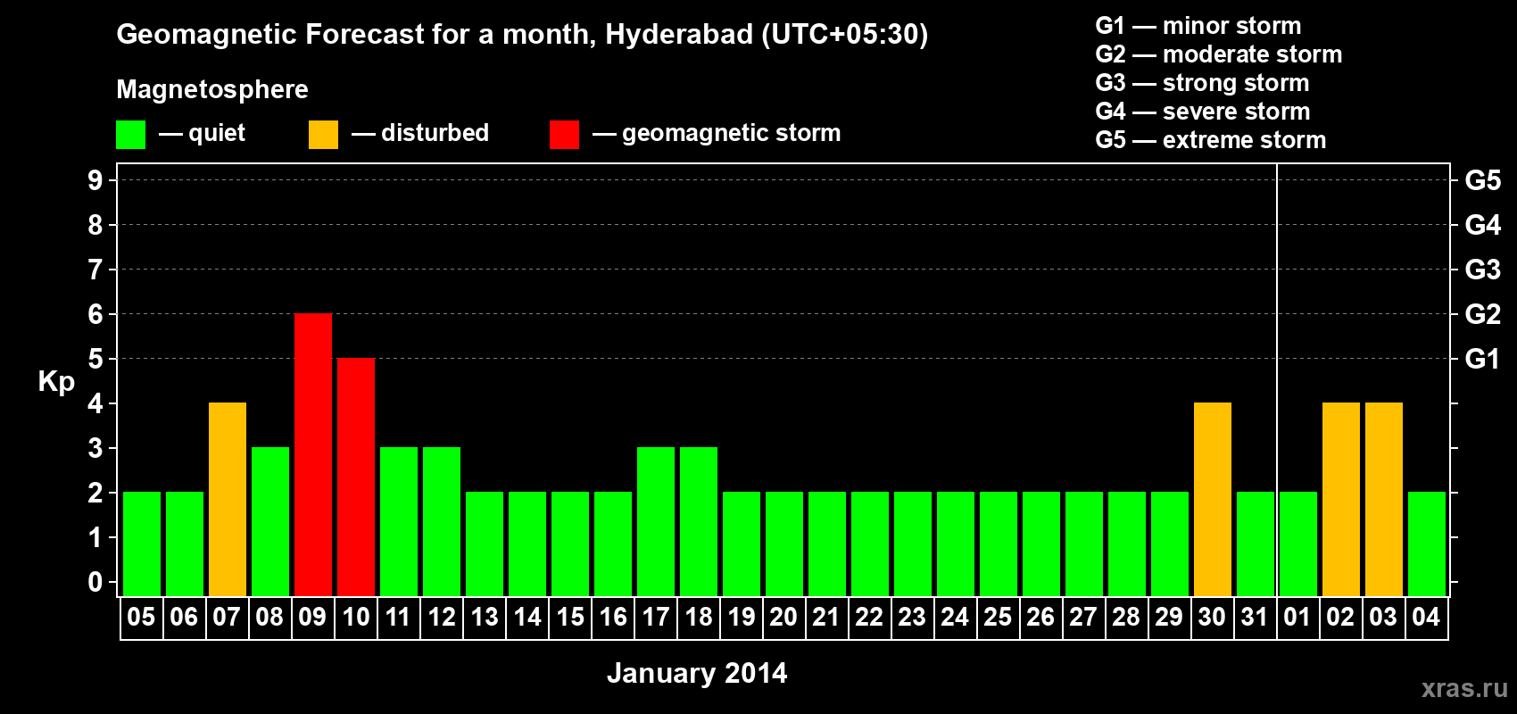Select the orange bar for day 07
The height and width of the screenshot is (714, 1517).
click(x=228, y=500)
